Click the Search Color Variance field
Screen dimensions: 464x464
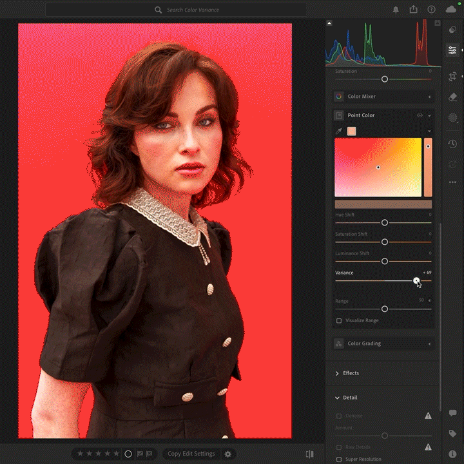coord(176,10)
